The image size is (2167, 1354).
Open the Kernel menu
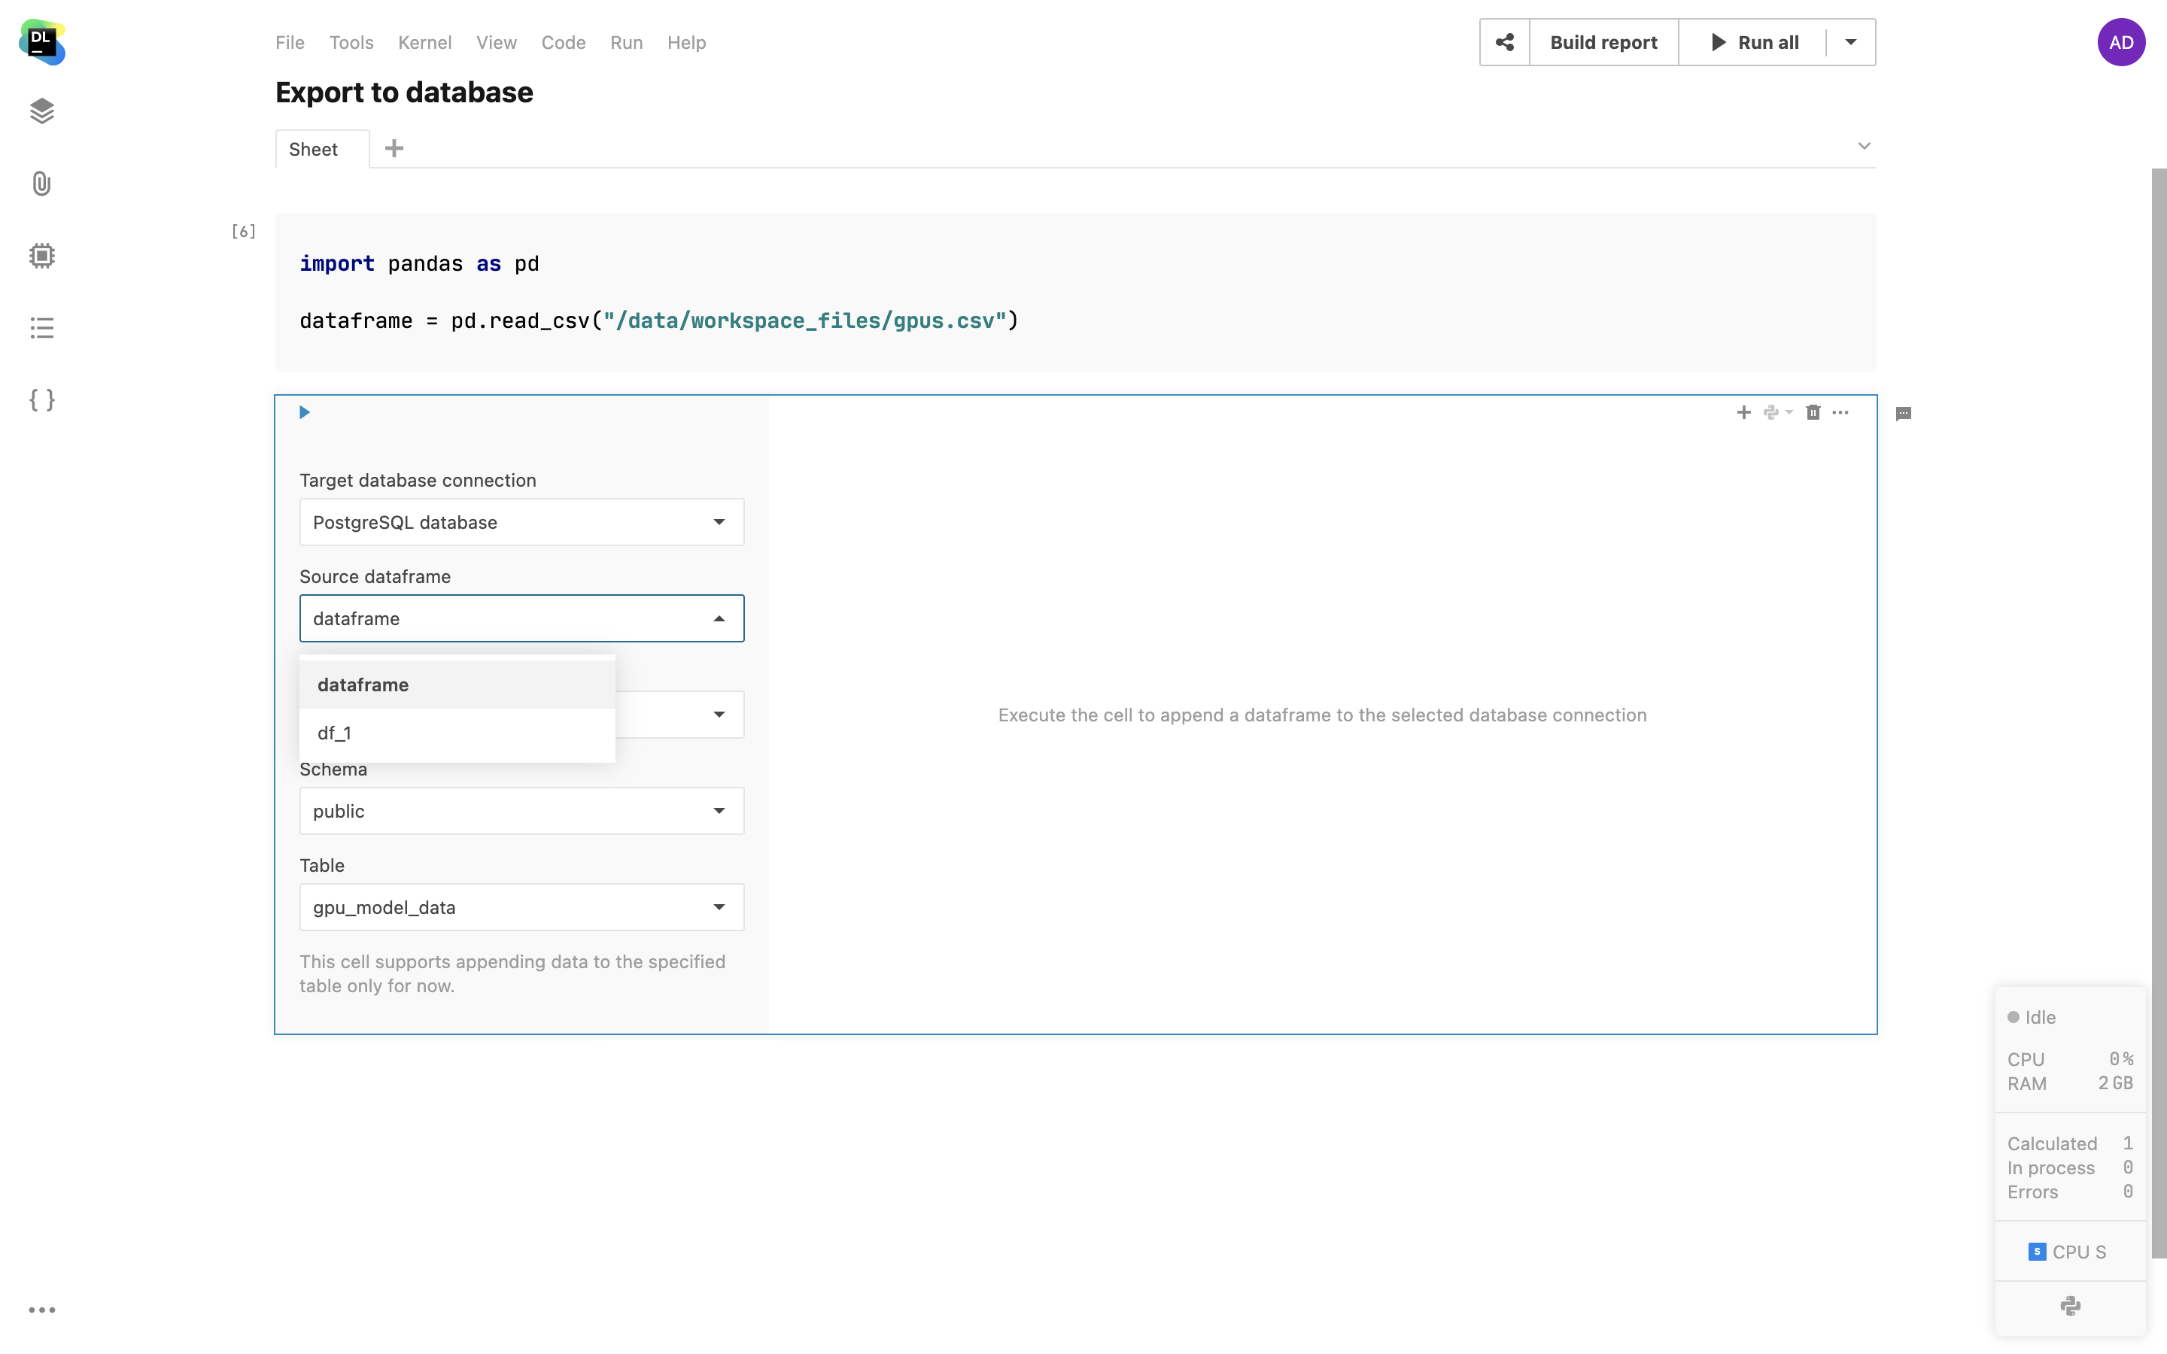point(424,43)
